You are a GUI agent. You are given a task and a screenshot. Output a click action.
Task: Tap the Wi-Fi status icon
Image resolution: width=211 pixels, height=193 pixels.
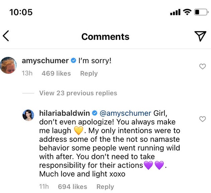(187, 12)
